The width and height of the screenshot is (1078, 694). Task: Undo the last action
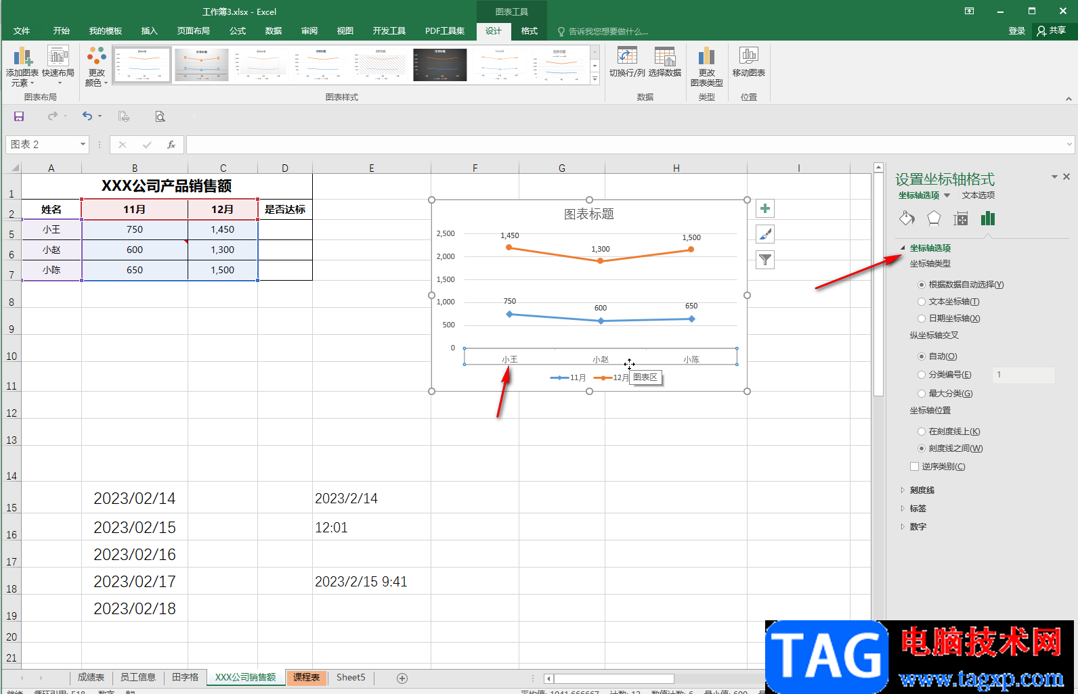pos(87,116)
